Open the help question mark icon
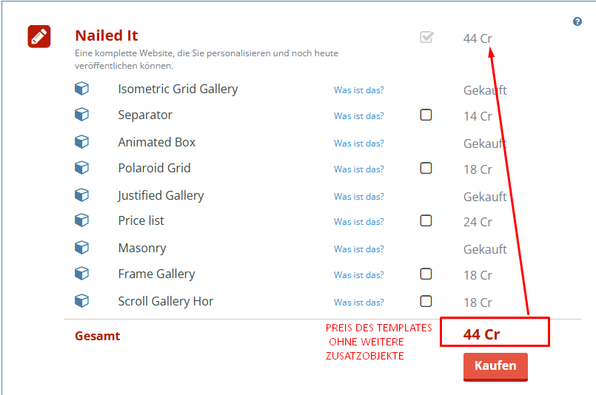The width and height of the screenshot is (596, 395). 577,21
